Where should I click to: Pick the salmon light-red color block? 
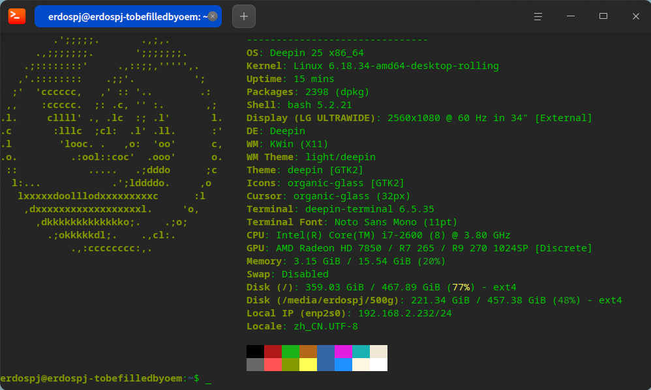[273, 365]
